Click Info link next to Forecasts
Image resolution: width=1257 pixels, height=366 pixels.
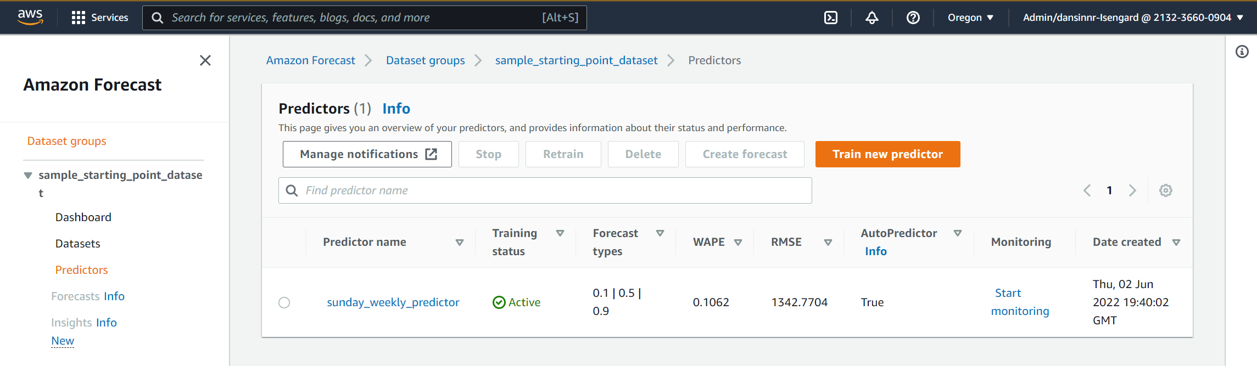(x=114, y=296)
